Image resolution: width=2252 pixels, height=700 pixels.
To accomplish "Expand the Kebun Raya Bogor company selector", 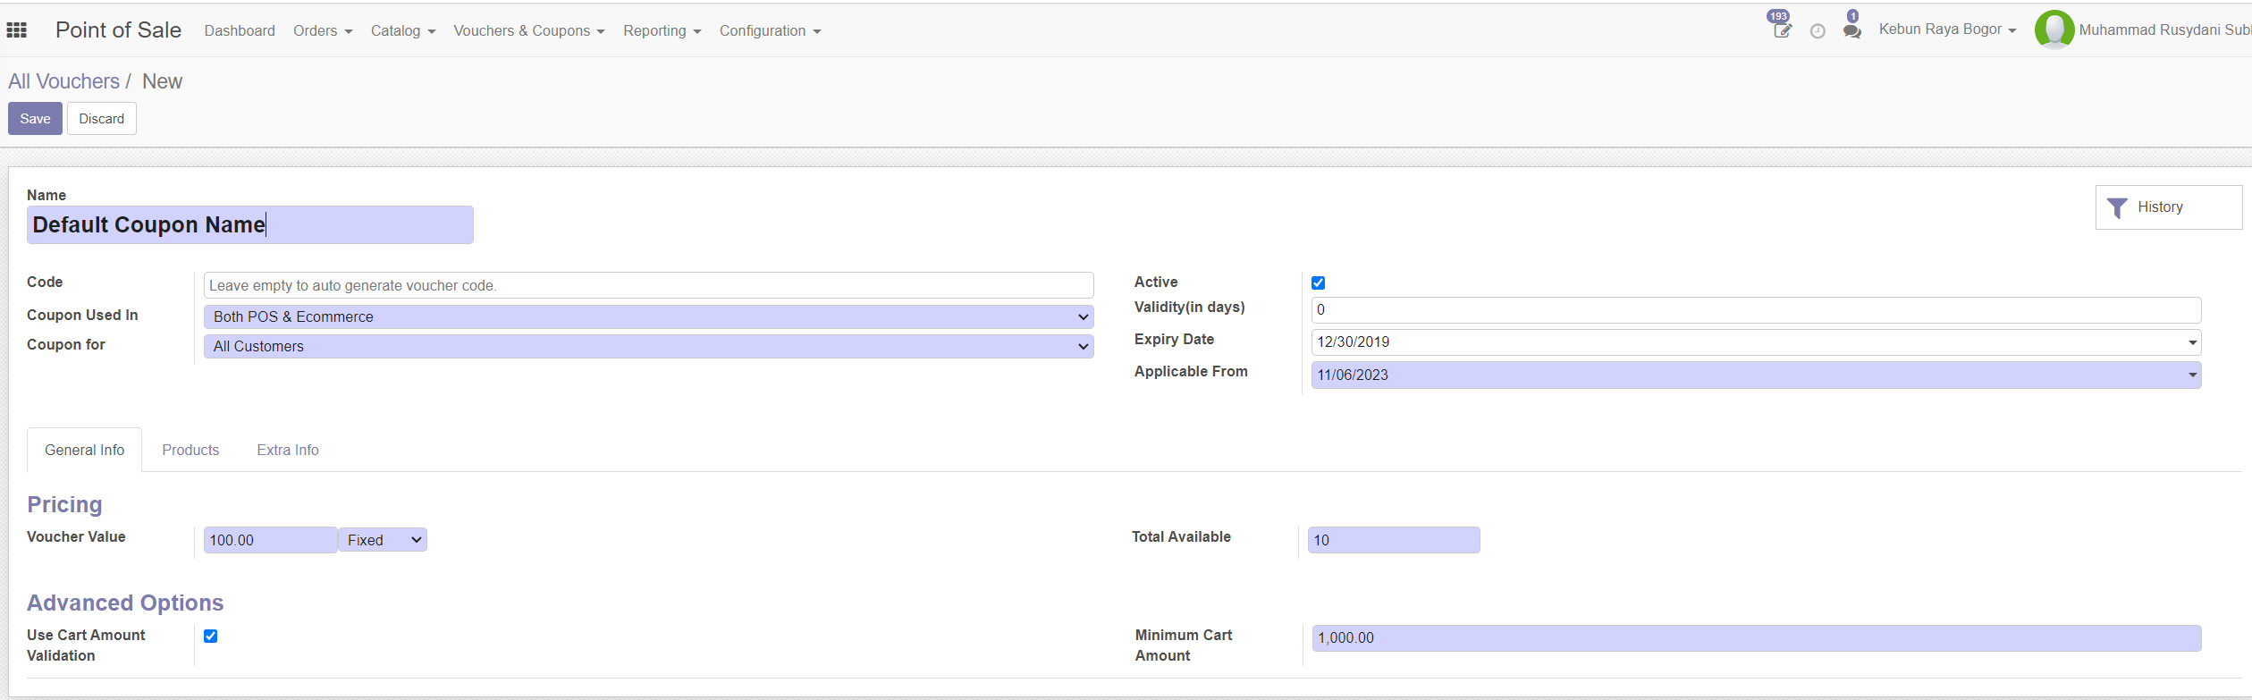I will (x=1947, y=30).
